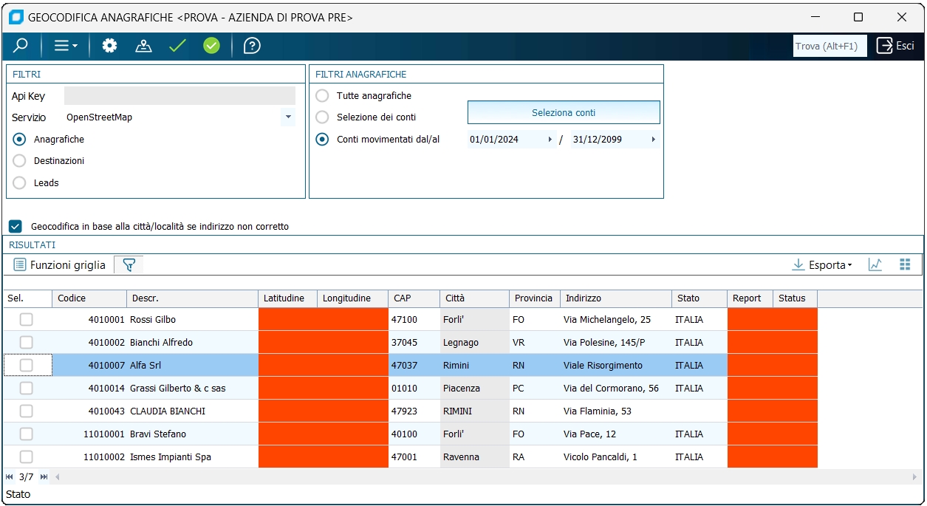Click the map geocoding icon
This screenshot has width=927, height=506.
click(x=143, y=46)
